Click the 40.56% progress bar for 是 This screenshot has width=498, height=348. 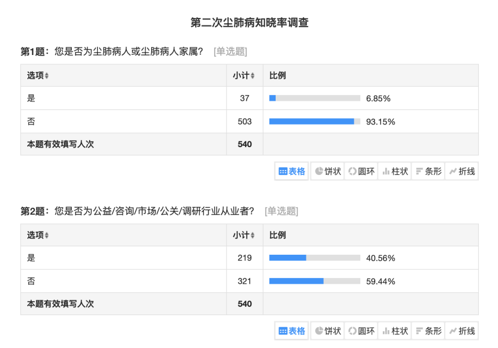point(315,258)
